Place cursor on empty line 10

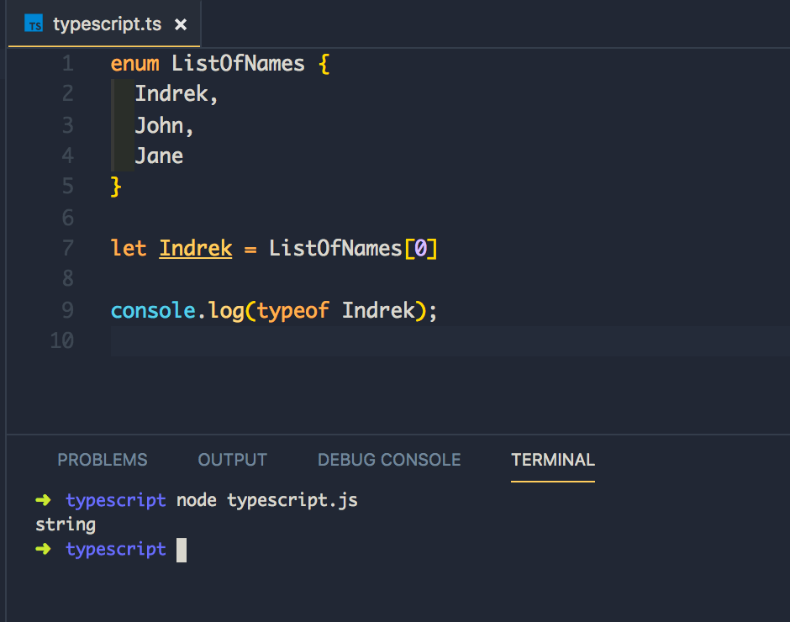coord(450,340)
